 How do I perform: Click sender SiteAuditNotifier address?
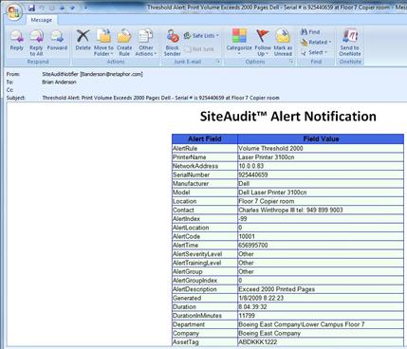92,74
